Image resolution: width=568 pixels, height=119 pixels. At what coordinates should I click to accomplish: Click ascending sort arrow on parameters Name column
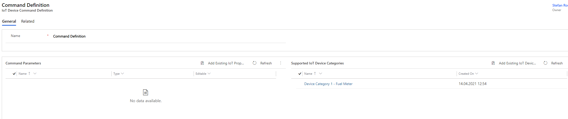[x=29, y=73]
